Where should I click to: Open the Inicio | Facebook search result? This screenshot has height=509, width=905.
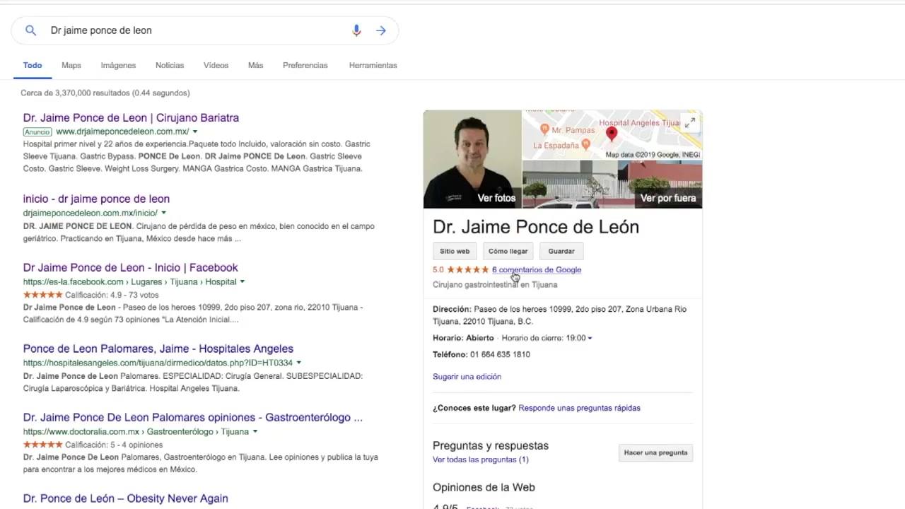click(x=130, y=268)
